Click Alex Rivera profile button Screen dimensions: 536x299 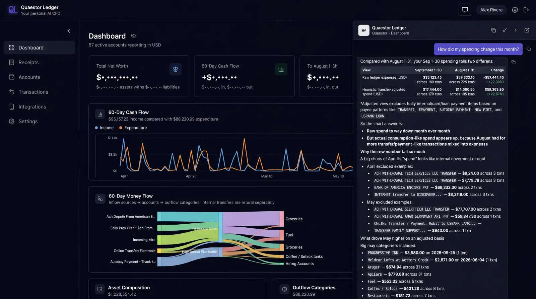pyautogui.click(x=491, y=10)
